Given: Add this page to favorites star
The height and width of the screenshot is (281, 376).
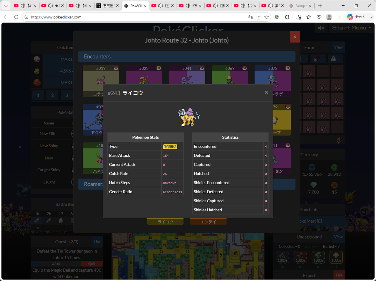Looking at the screenshot, I should [266, 17].
